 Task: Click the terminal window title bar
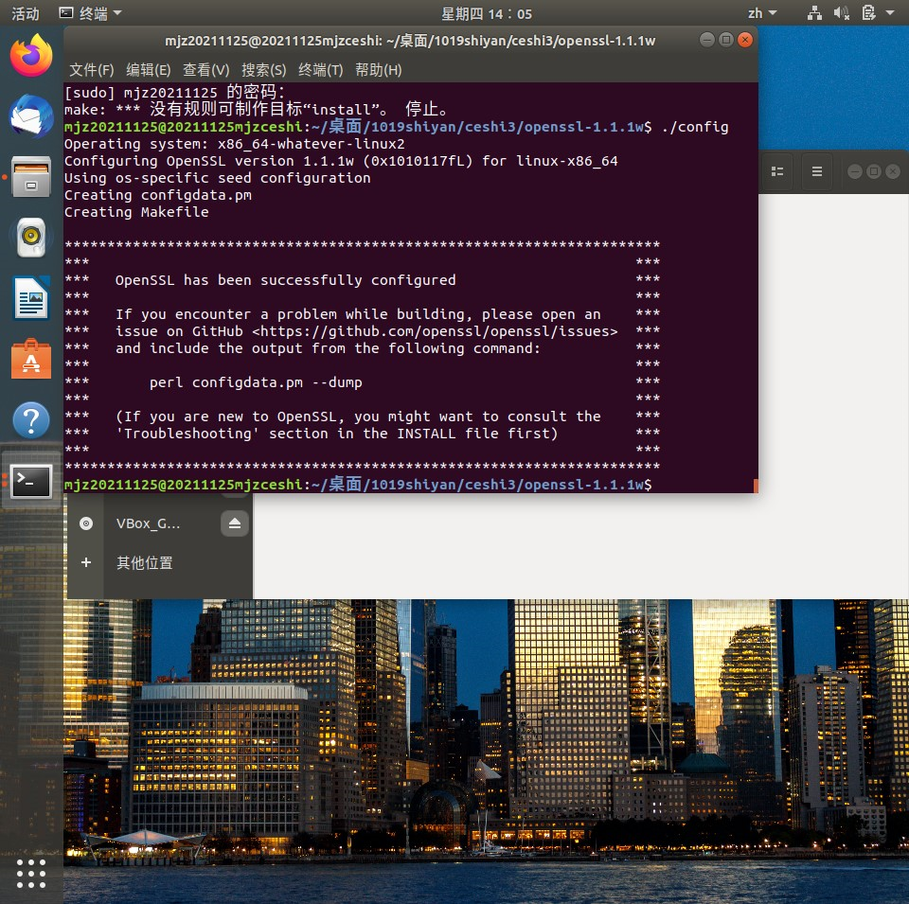click(x=410, y=41)
